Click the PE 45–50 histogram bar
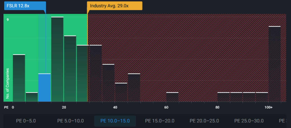The image size is (291, 128). pyautogui.click(x=134, y=88)
